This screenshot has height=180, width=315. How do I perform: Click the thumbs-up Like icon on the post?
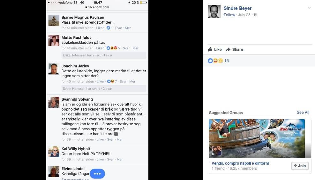click(210, 49)
